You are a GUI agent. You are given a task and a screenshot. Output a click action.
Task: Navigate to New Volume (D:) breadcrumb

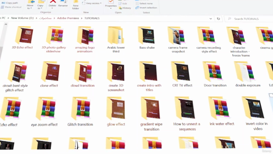pos(22,18)
